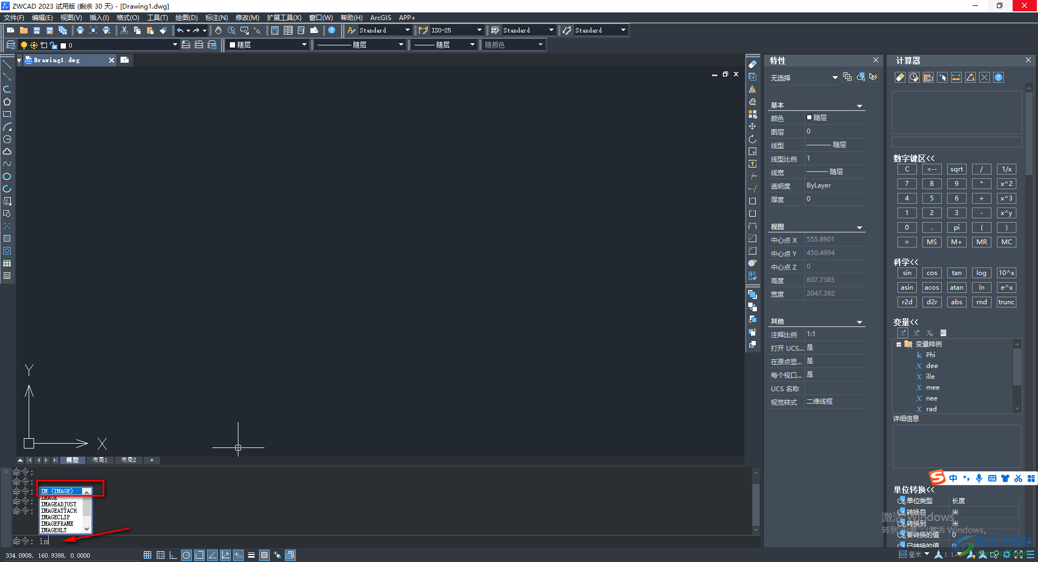Select the Revision cloud tool
The image size is (1038, 562).
[x=7, y=151]
